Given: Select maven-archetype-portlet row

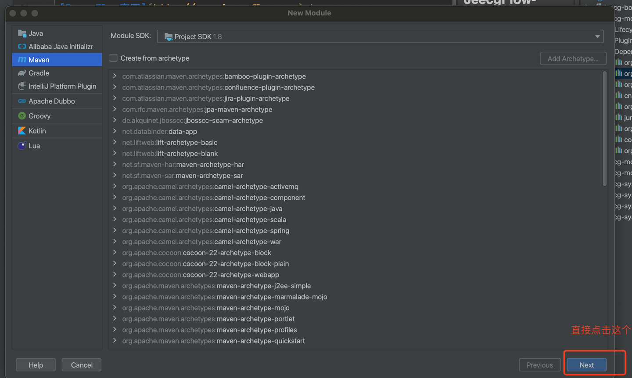Looking at the screenshot, I should (355, 319).
